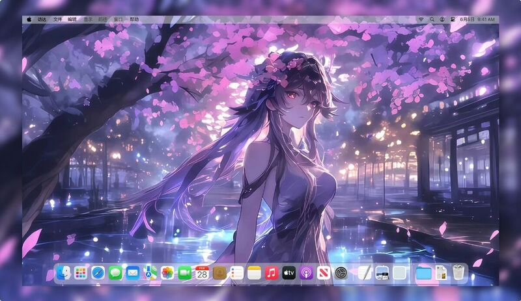Open Calendar showing 28 in the Dock

202,273
